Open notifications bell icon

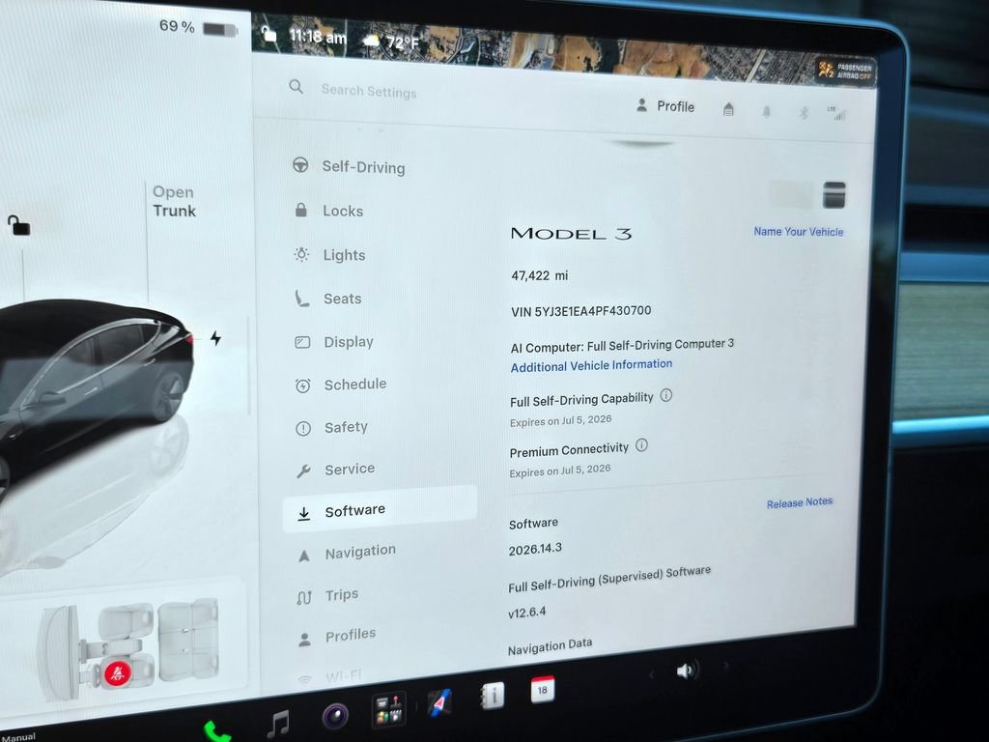pos(766,112)
